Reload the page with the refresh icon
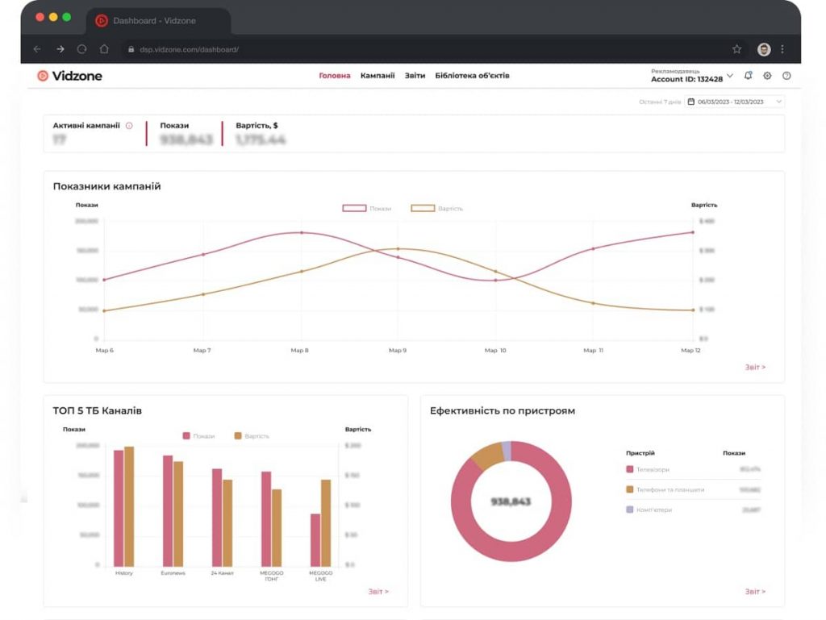Viewport: 826px width, 620px height. pyautogui.click(x=81, y=49)
